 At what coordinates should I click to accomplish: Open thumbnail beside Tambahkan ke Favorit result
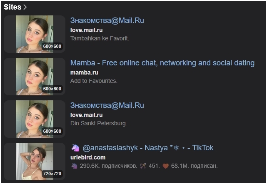pos(35,34)
